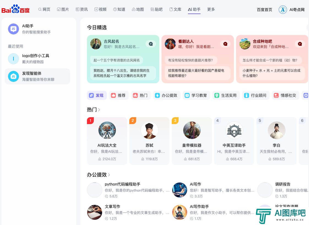Image resolution: width=309 pixels, height=225 pixels.
Task: Go to the 贴吧 tab
Action: point(157,9)
